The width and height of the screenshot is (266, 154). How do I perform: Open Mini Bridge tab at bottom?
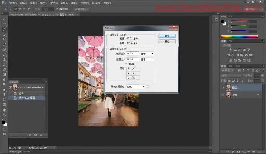coord(15,151)
